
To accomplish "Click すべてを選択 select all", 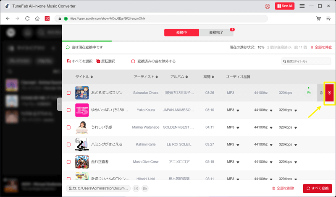I will click(79, 61).
